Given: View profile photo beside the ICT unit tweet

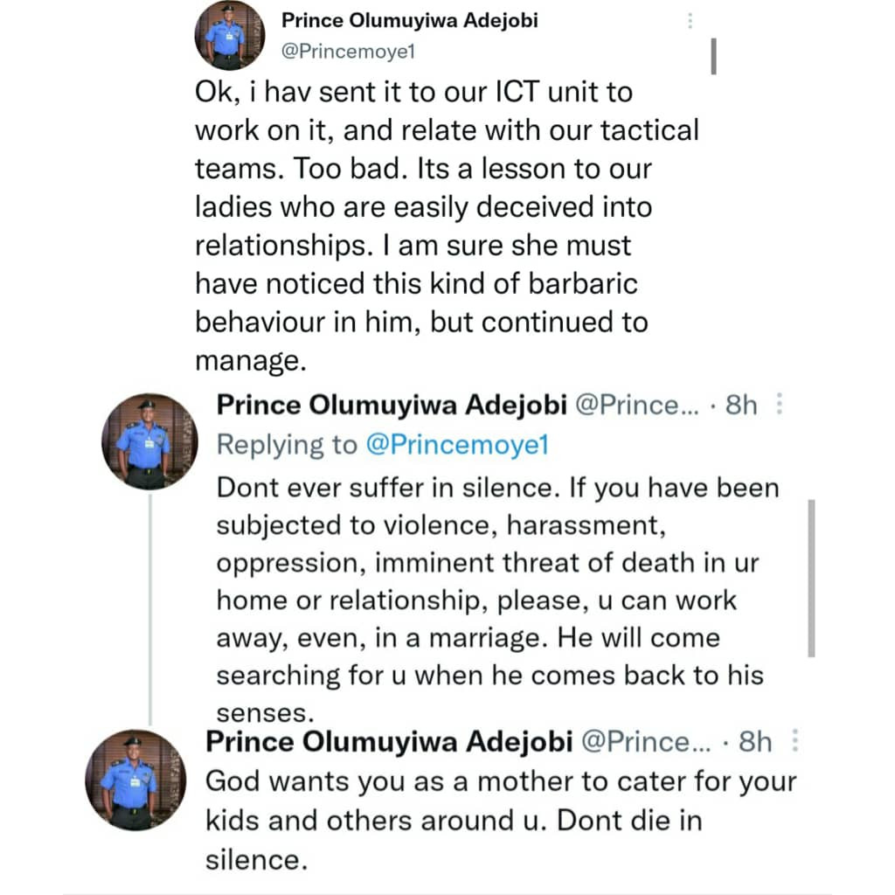Looking at the screenshot, I should coord(230,35).
